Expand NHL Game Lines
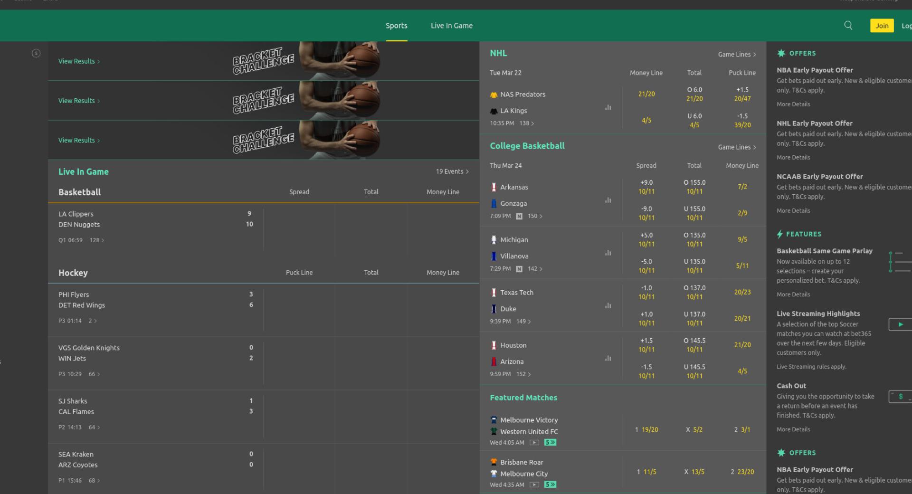This screenshot has height=494, width=912. [737, 55]
